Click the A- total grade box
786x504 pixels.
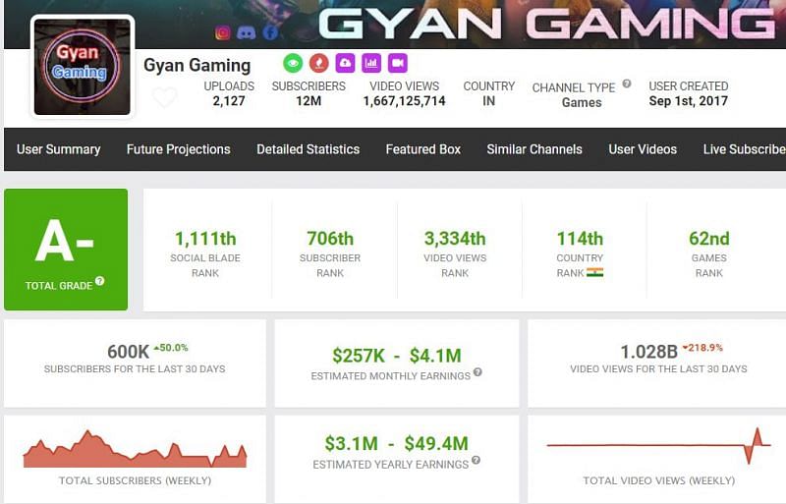click(66, 250)
